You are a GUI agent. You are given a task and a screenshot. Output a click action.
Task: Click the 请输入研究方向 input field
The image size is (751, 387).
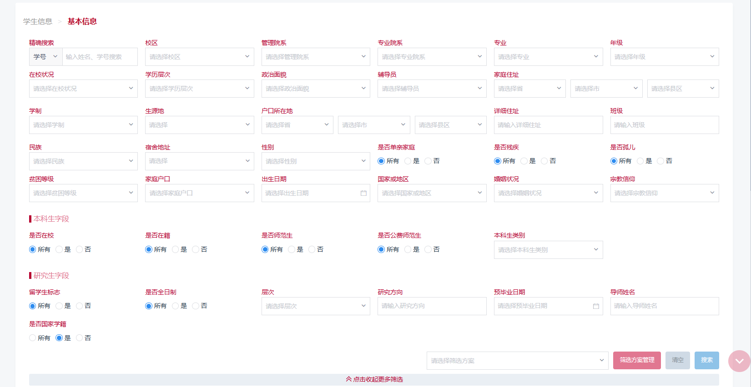432,306
